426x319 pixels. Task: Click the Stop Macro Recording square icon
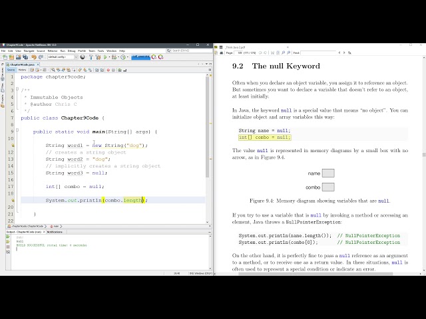[113, 70]
